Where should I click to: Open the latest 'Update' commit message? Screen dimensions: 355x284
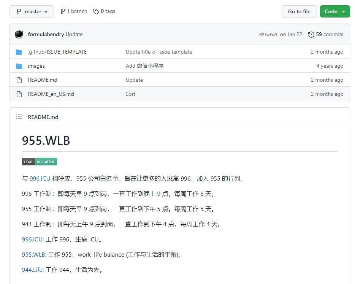[74, 35]
